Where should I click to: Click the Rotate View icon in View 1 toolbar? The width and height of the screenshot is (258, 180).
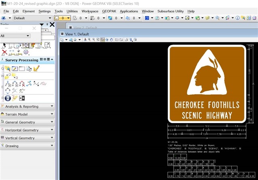click(107, 40)
